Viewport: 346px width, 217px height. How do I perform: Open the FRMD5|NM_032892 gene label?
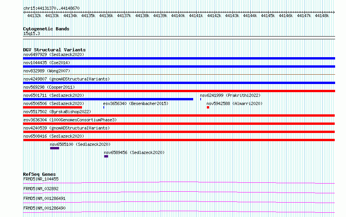41,189
